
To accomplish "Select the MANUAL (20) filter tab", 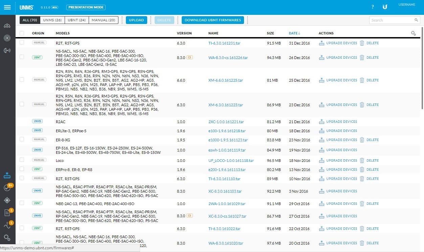I will click(103, 20).
